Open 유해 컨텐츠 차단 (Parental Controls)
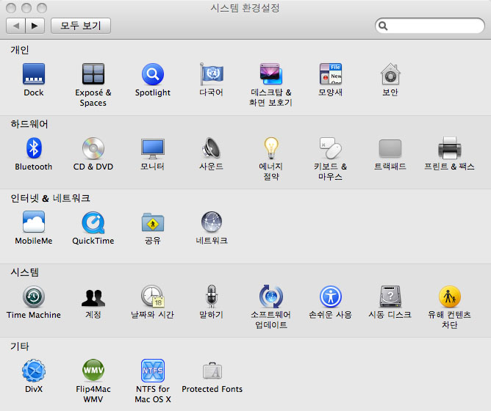This screenshot has height=411, width=491. [x=449, y=297]
